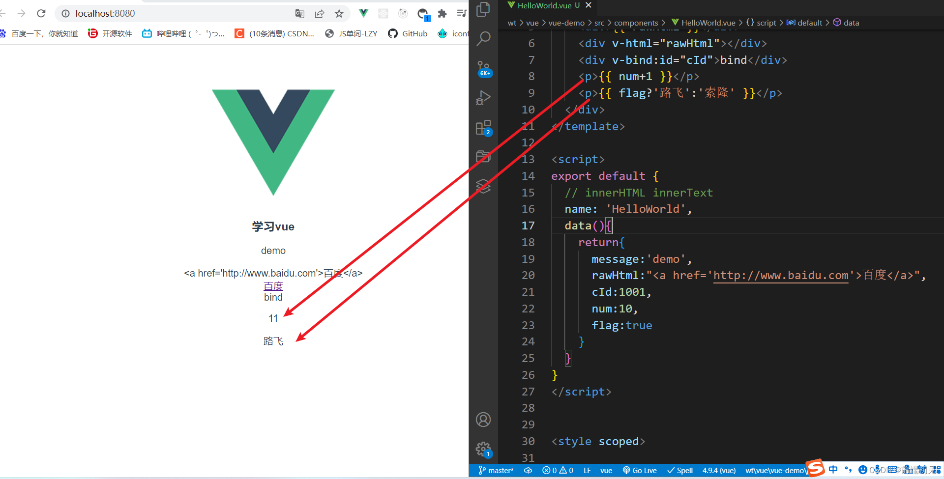Screen dimensions: 944x479
Task: Click export default on line 14
Action: click(x=598, y=176)
